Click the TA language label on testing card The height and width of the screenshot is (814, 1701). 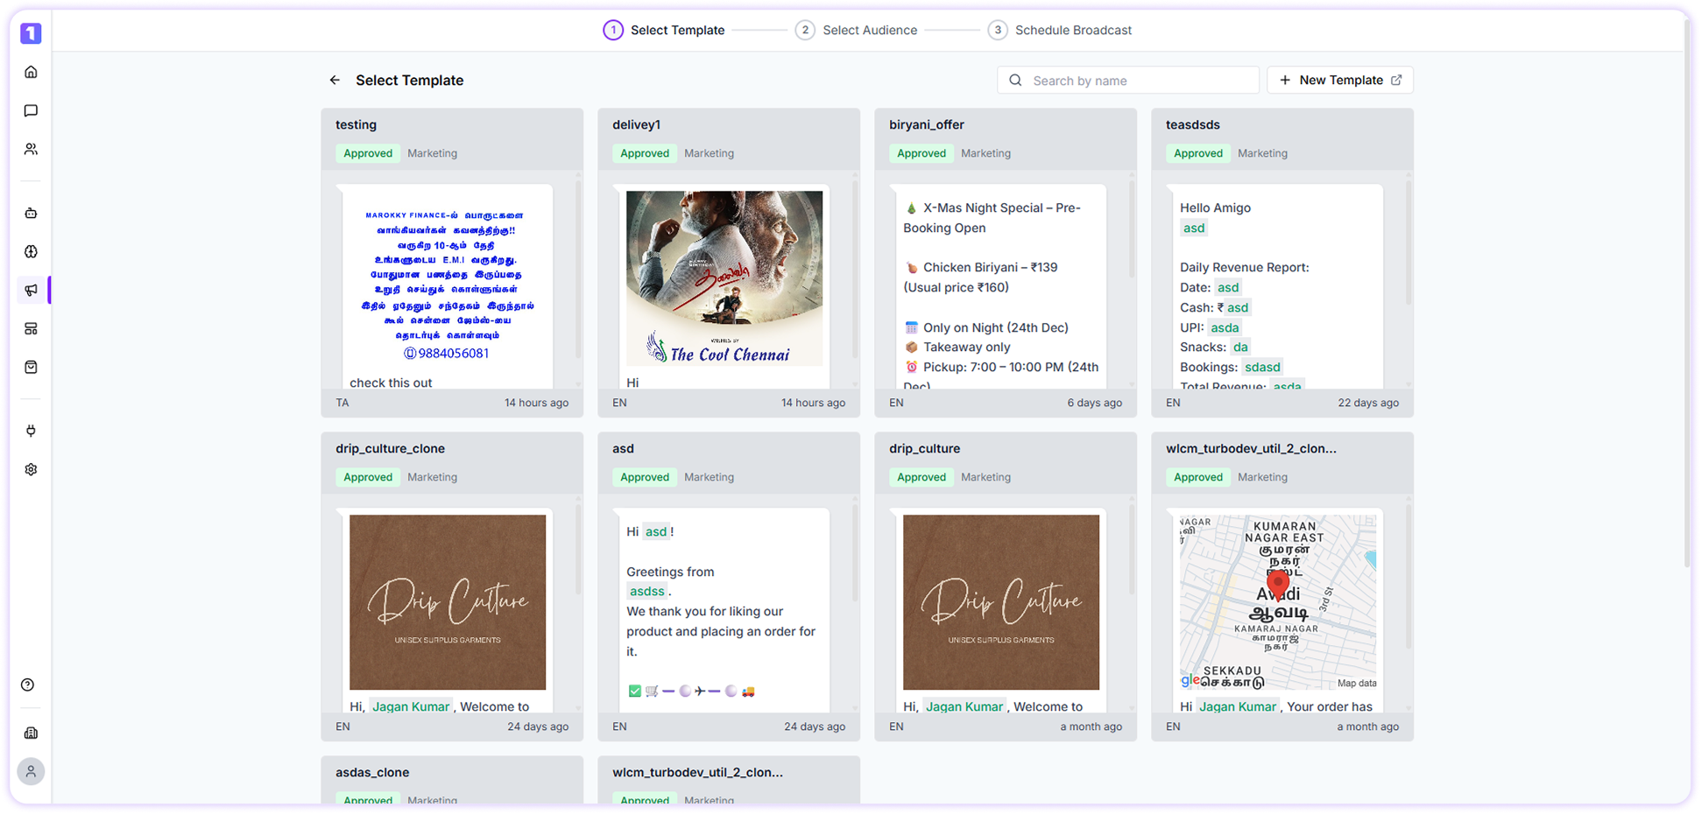tap(342, 403)
